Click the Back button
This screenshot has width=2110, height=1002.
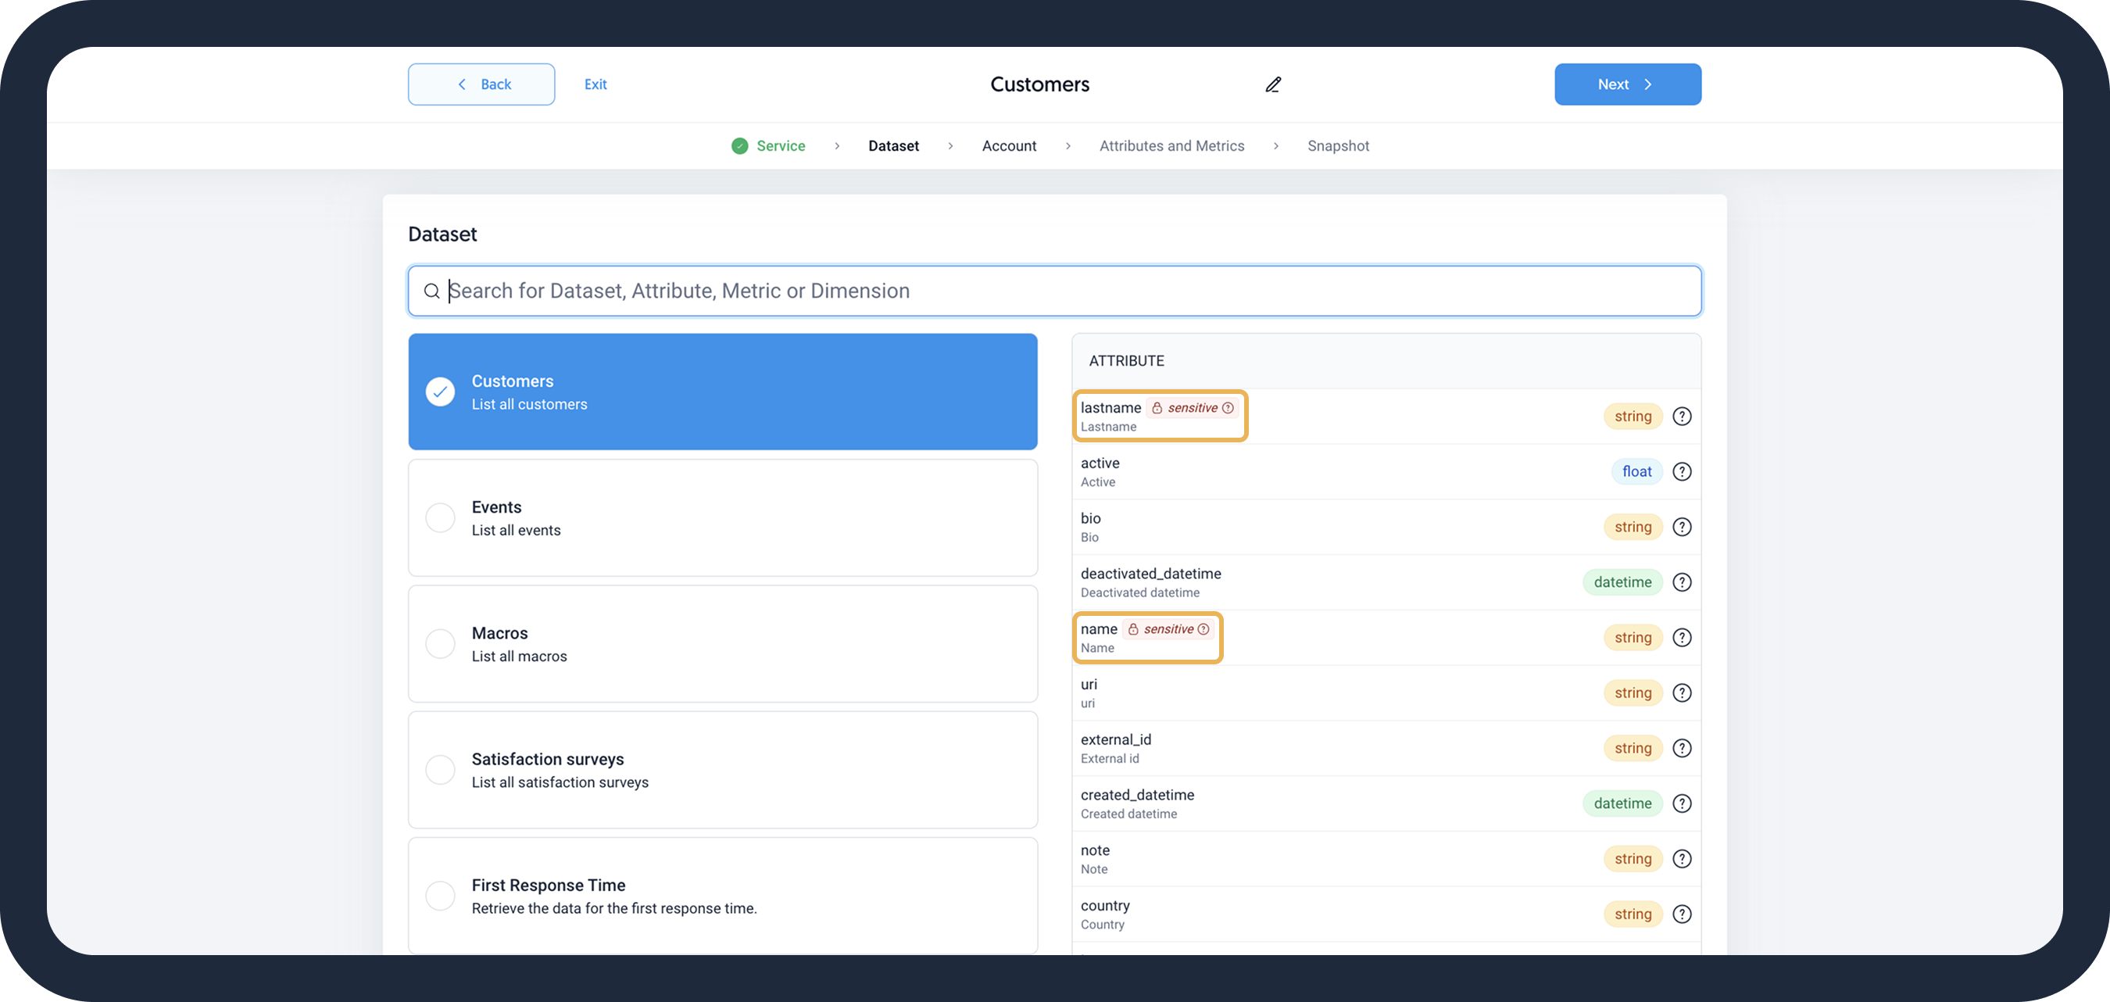[x=481, y=84]
